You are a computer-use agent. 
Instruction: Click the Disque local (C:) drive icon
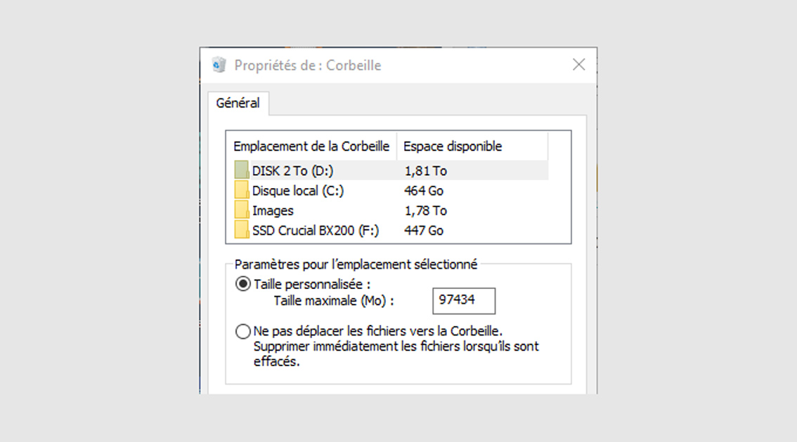[242, 190]
